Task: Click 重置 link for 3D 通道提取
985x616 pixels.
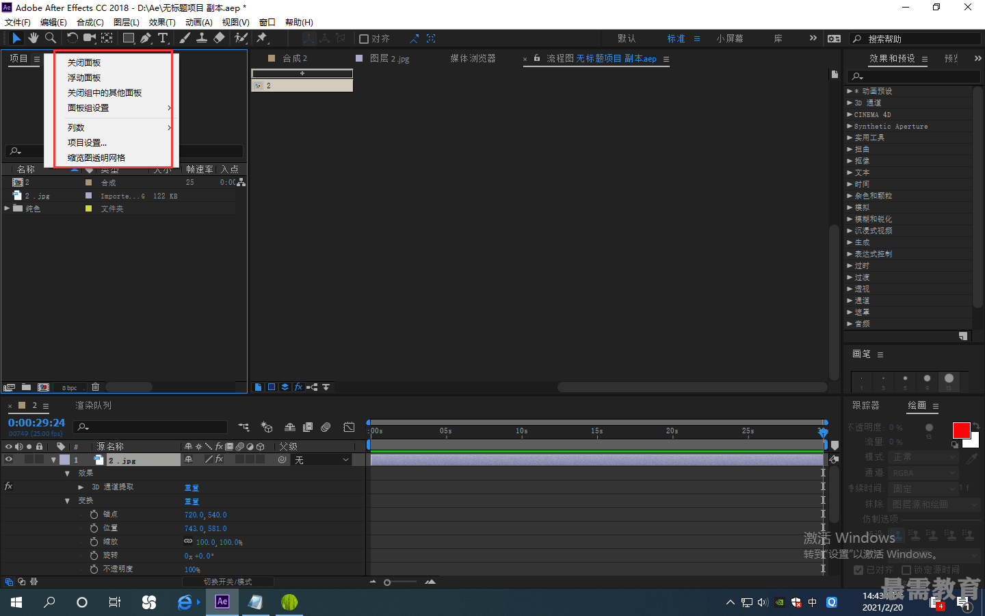Action: click(x=192, y=488)
